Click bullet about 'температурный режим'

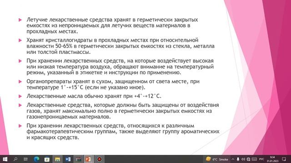pos(120,67)
